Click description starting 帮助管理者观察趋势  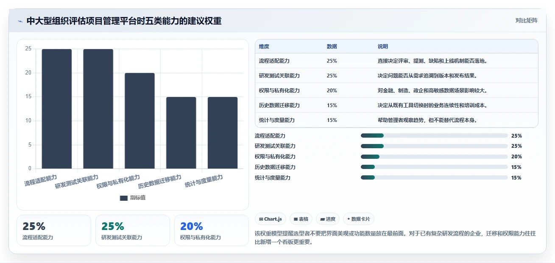(428, 120)
